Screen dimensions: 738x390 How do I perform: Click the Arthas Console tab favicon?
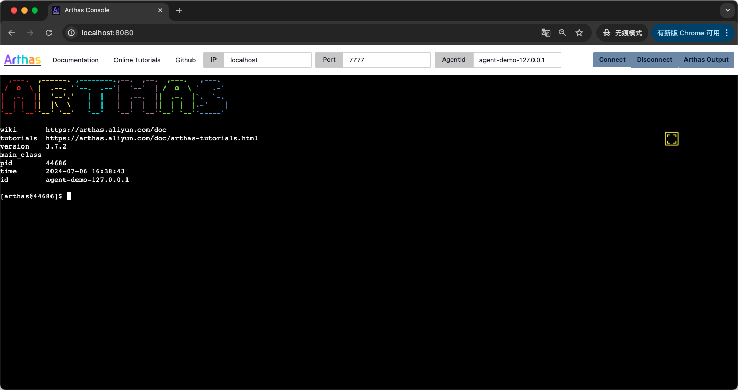click(x=56, y=10)
